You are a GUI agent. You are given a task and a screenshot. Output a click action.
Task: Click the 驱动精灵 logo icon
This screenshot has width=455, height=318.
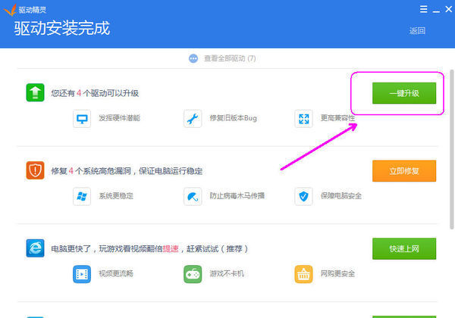10,10
